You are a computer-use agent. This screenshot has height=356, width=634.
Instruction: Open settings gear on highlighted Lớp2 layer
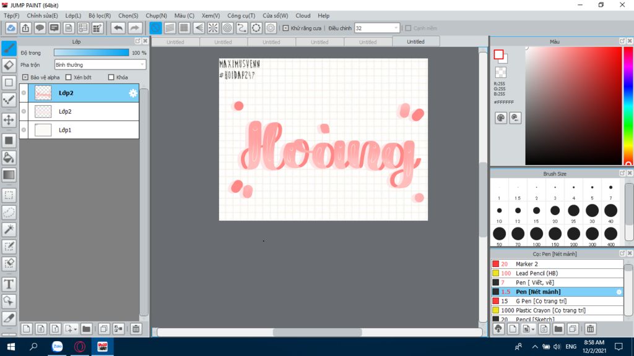[133, 93]
